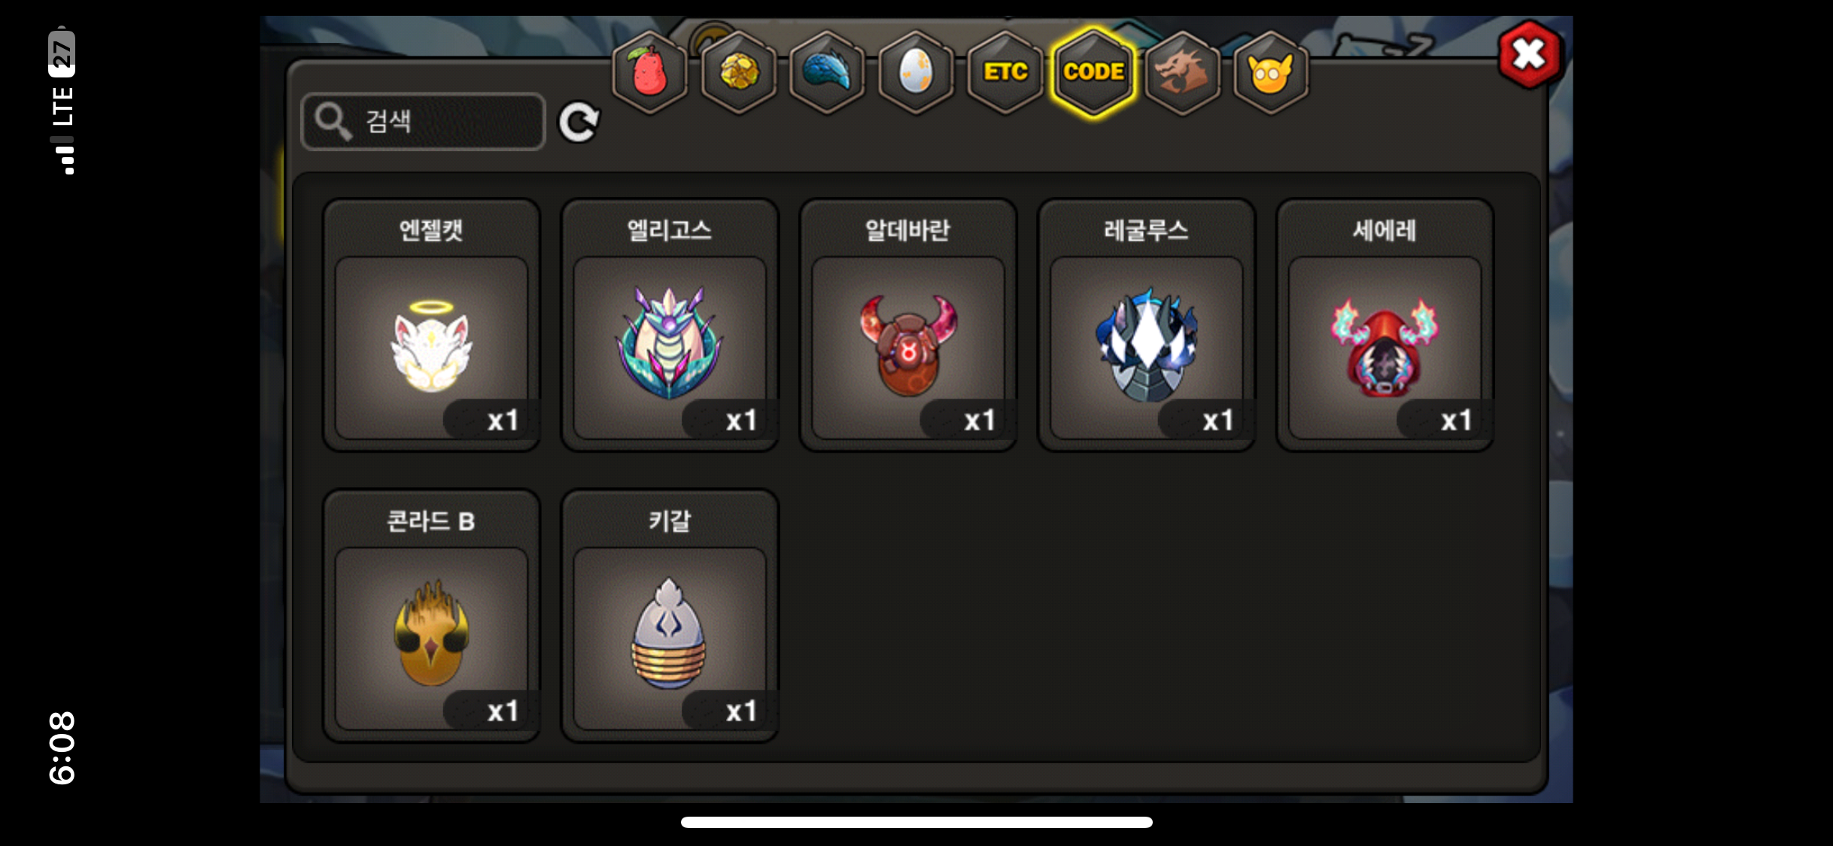This screenshot has height=846, width=1833.
Task: Close the inventory with red X
Action: [x=1530, y=54]
